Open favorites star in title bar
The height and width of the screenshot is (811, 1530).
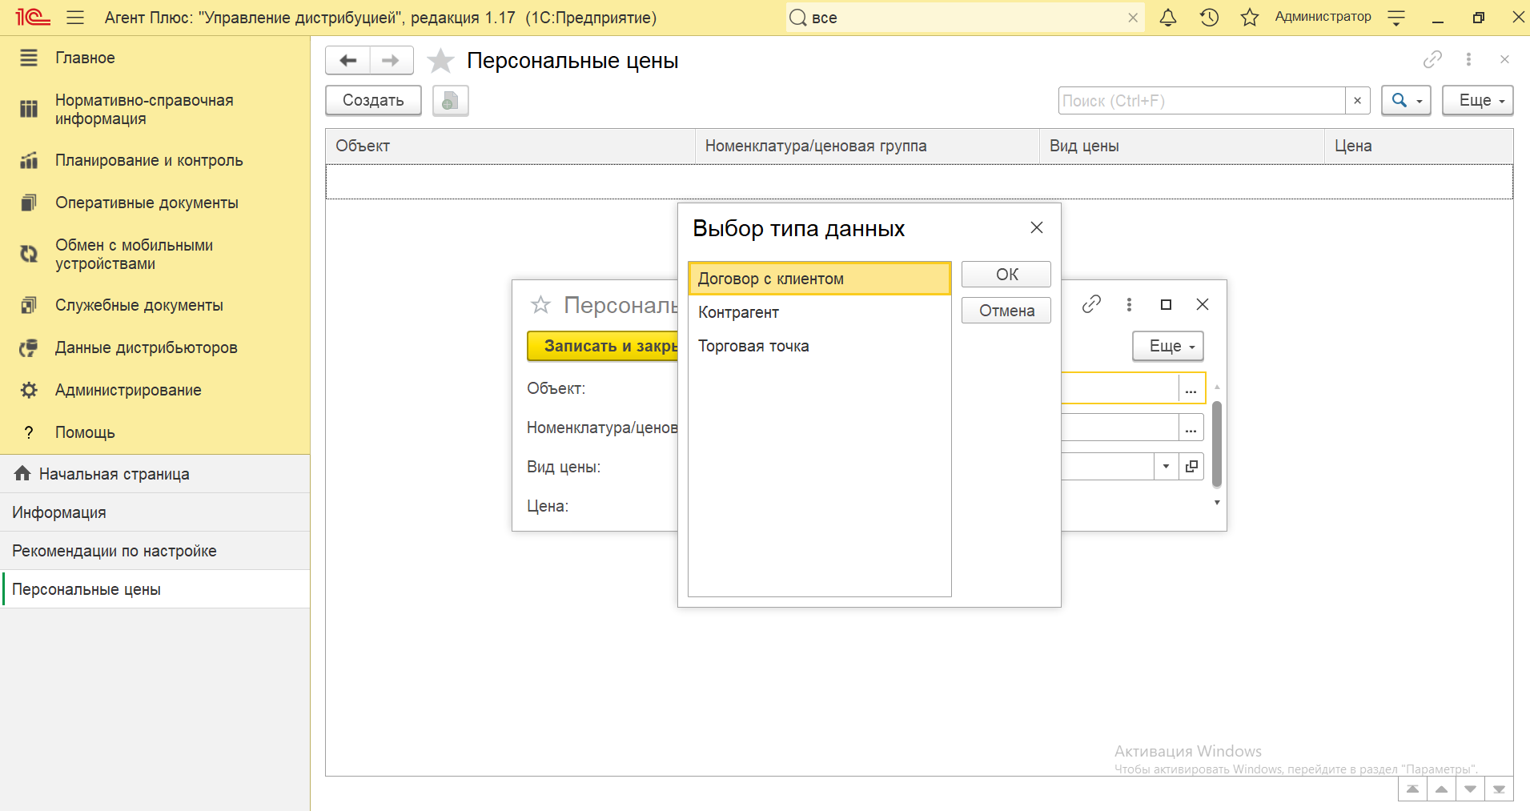coord(1250,18)
